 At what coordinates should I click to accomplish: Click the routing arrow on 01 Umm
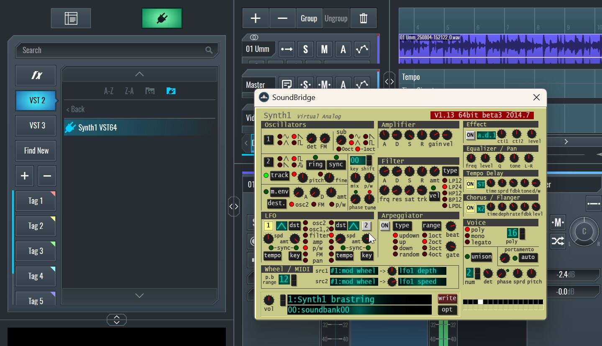coord(287,49)
